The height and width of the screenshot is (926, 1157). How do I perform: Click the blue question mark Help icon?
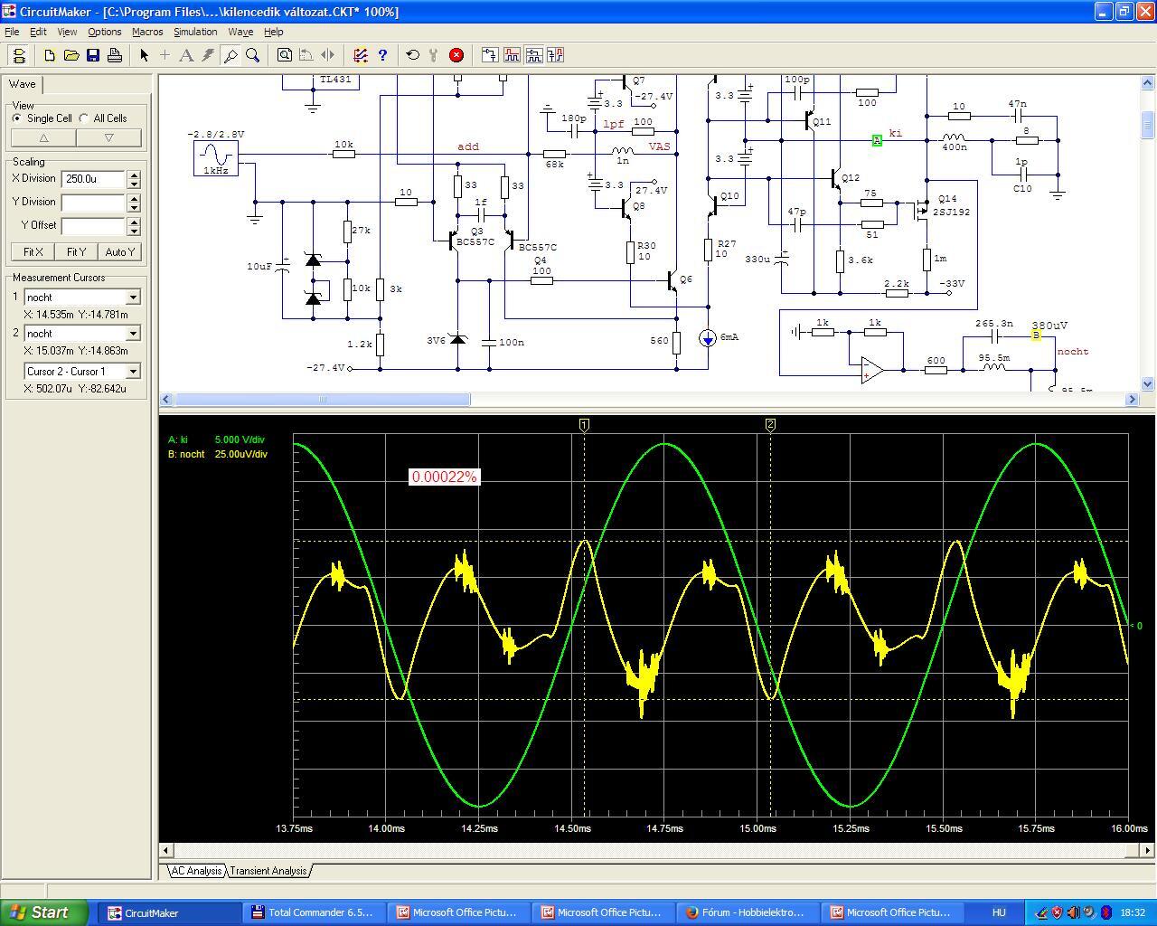pos(382,55)
